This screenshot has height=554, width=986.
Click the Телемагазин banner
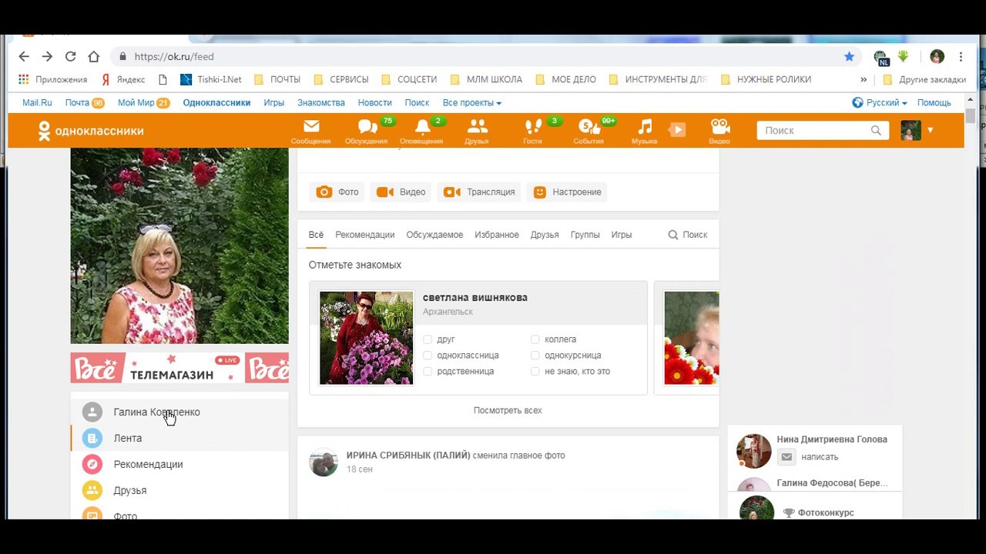(x=179, y=368)
